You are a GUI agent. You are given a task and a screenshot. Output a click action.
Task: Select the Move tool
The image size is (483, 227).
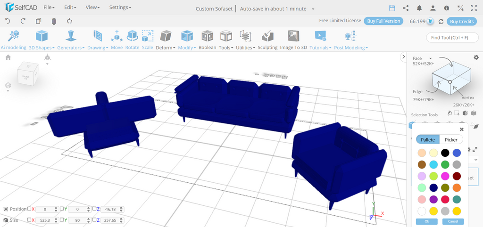point(117,40)
